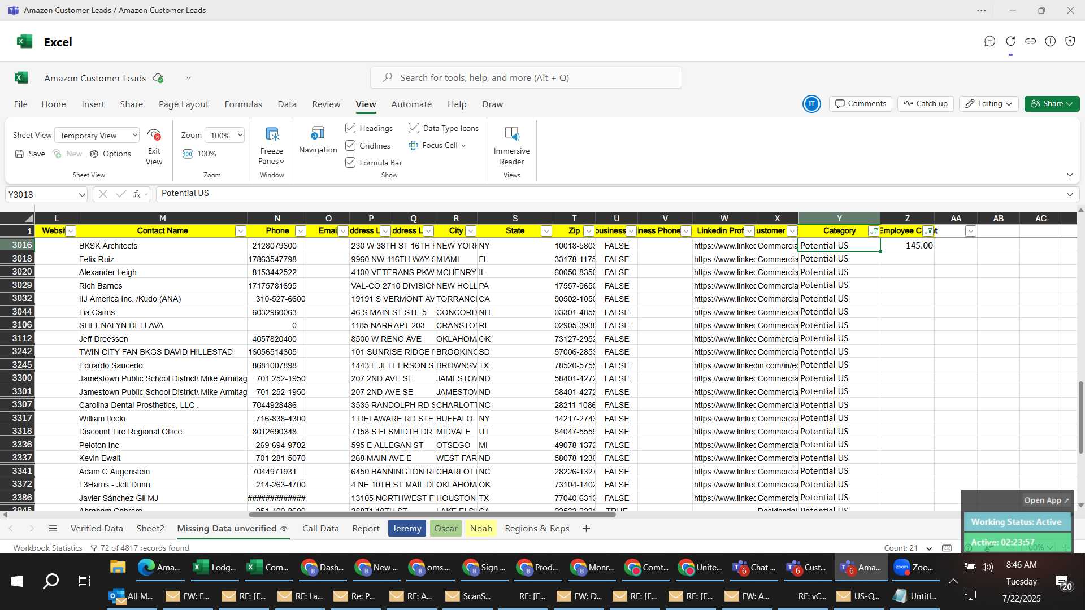This screenshot has width=1085, height=610.
Task: Click the Focus Cell icon
Action: pos(413,145)
